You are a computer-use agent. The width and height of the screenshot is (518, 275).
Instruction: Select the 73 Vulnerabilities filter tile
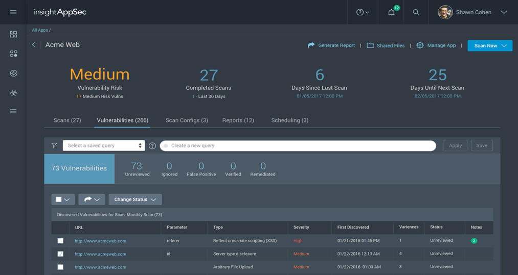tap(79, 168)
